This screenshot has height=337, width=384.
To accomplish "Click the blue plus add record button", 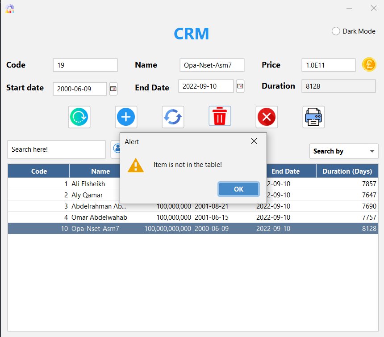I will click(126, 117).
